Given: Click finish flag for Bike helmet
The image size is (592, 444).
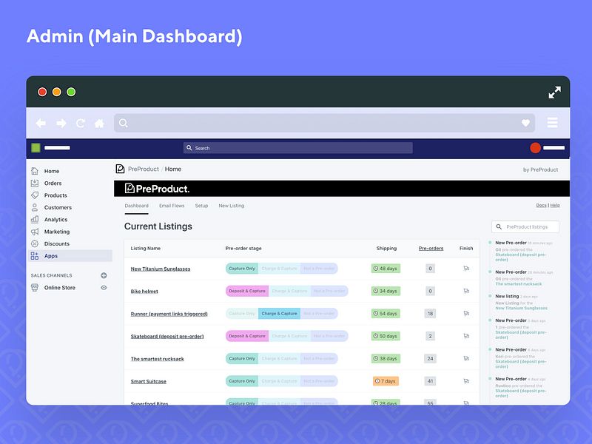Looking at the screenshot, I should (466, 291).
